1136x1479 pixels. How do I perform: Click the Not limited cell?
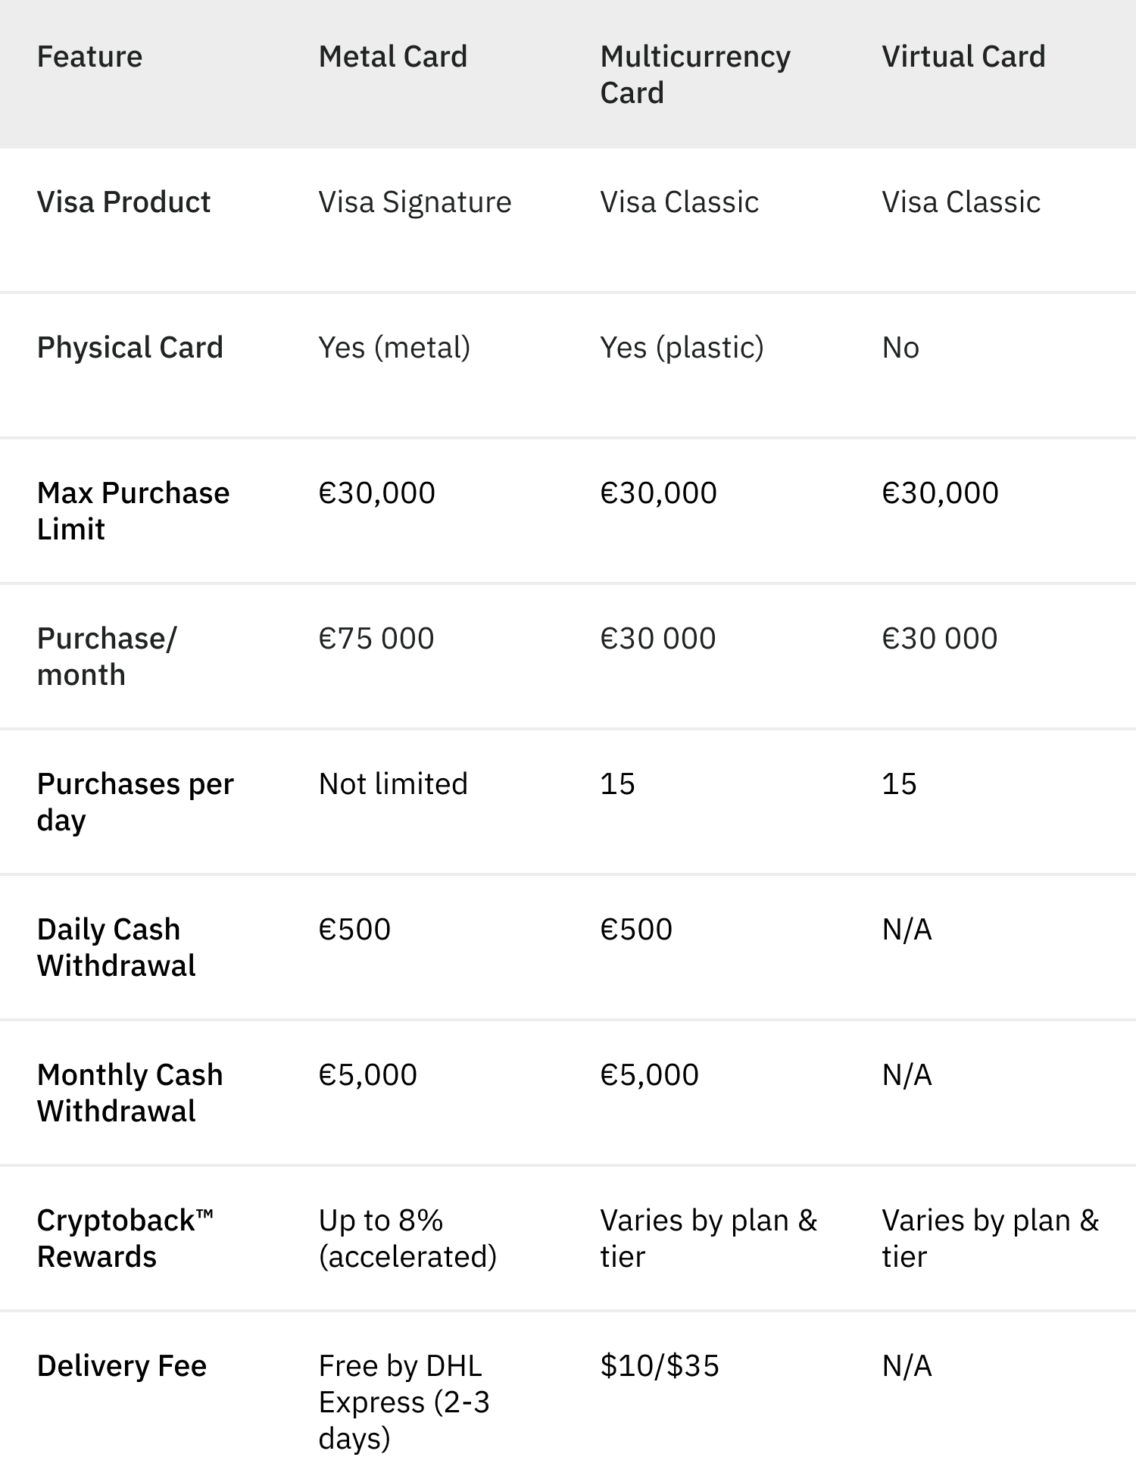point(393,784)
